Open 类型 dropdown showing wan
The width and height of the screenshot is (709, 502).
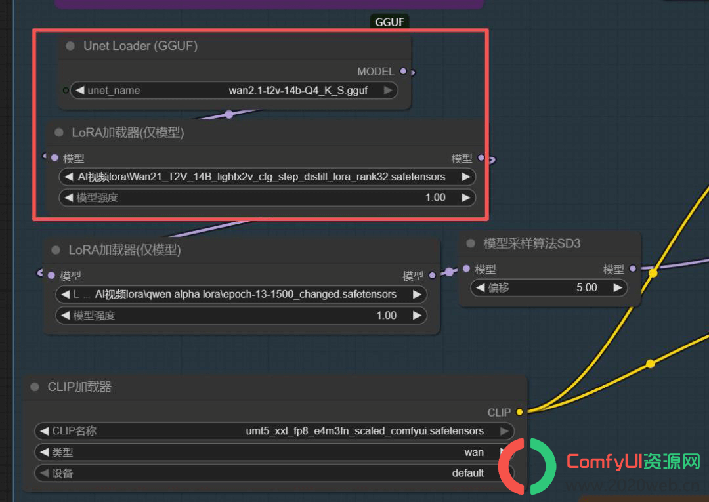click(x=274, y=452)
